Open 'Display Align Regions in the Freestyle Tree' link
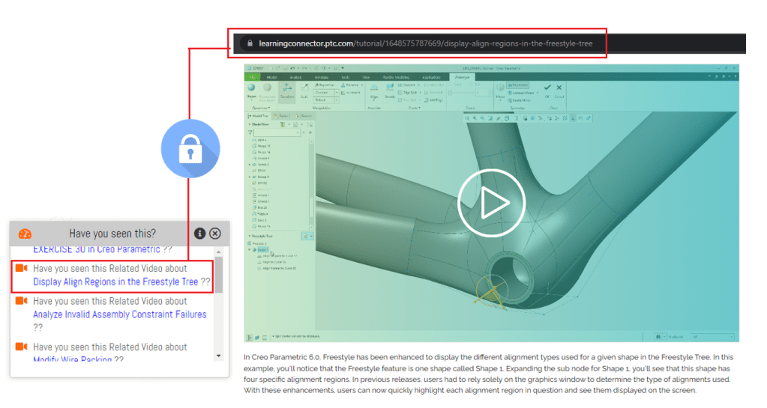The image size is (767, 408). 115,282
